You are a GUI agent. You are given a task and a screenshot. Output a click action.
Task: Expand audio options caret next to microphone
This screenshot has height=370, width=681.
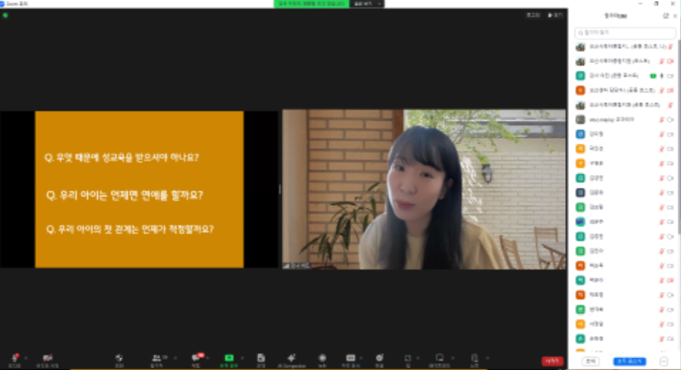26,358
